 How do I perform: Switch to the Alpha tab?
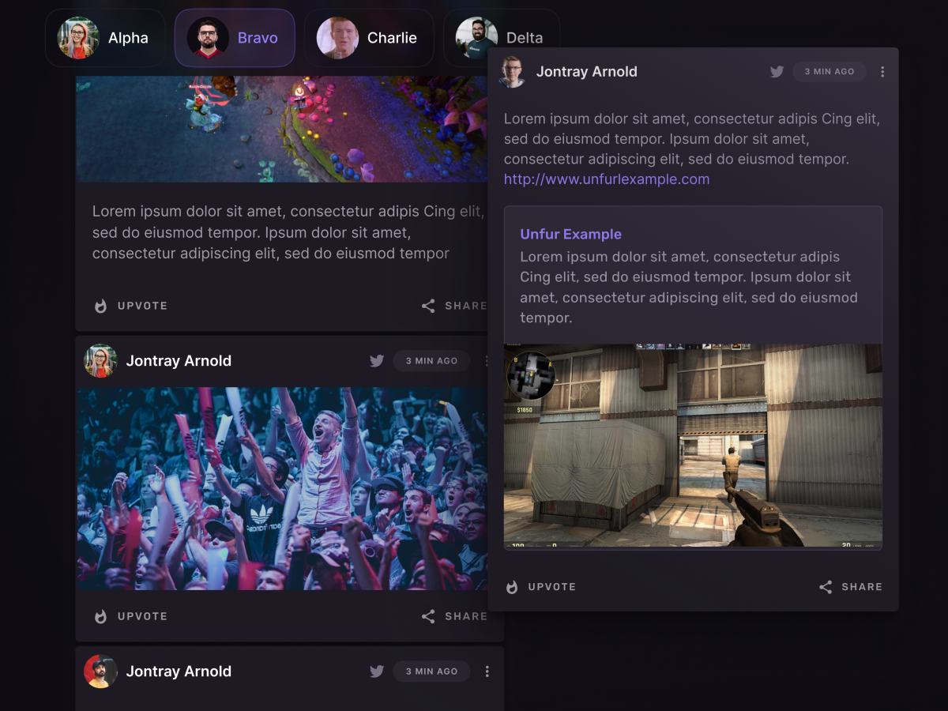pyautogui.click(x=103, y=38)
